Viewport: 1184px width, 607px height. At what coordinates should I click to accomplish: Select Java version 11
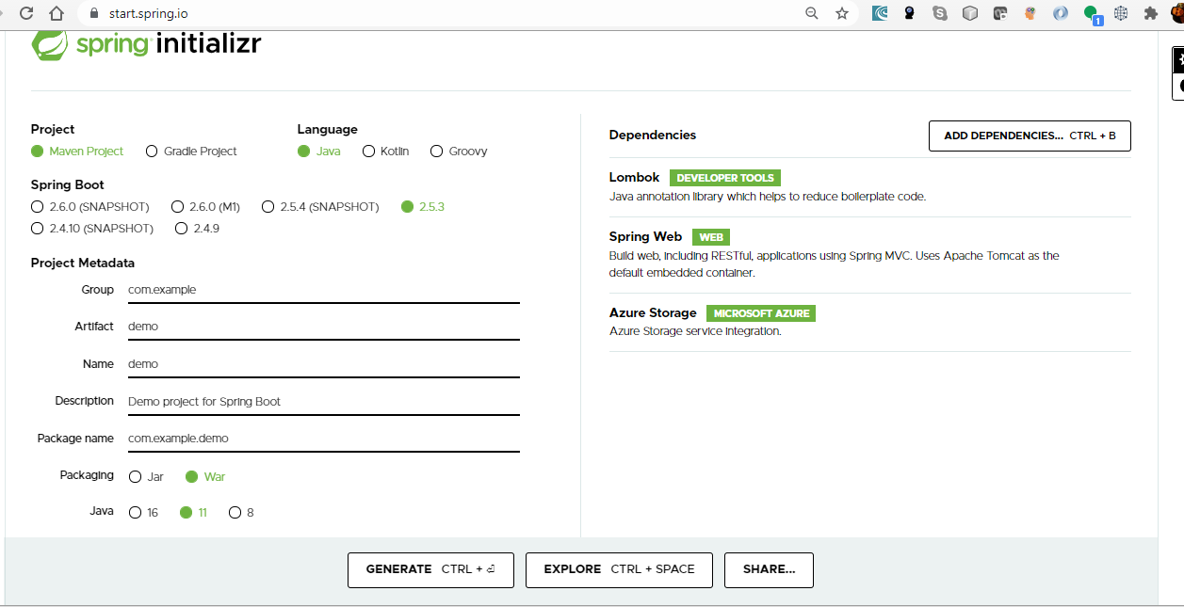pos(194,512)
